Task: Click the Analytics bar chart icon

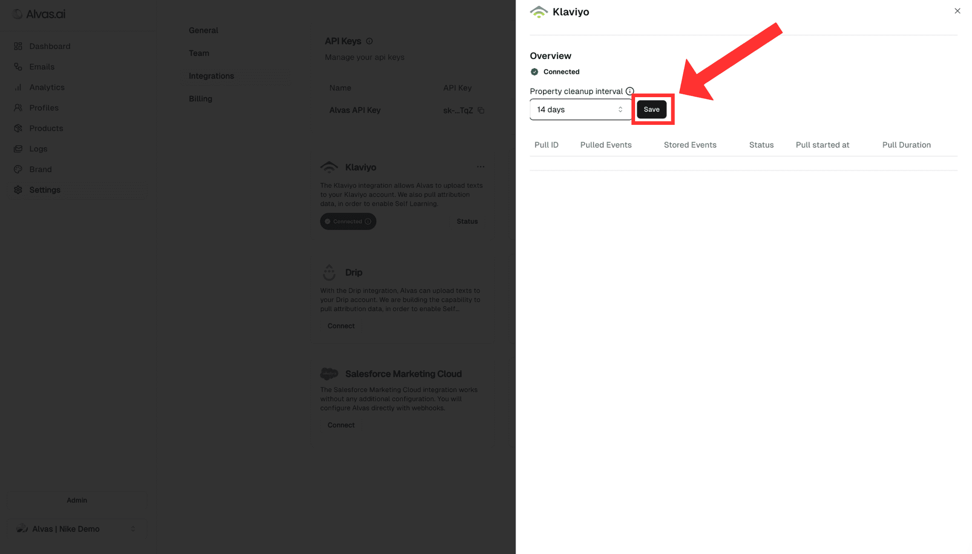Action: tap(18, 87)
